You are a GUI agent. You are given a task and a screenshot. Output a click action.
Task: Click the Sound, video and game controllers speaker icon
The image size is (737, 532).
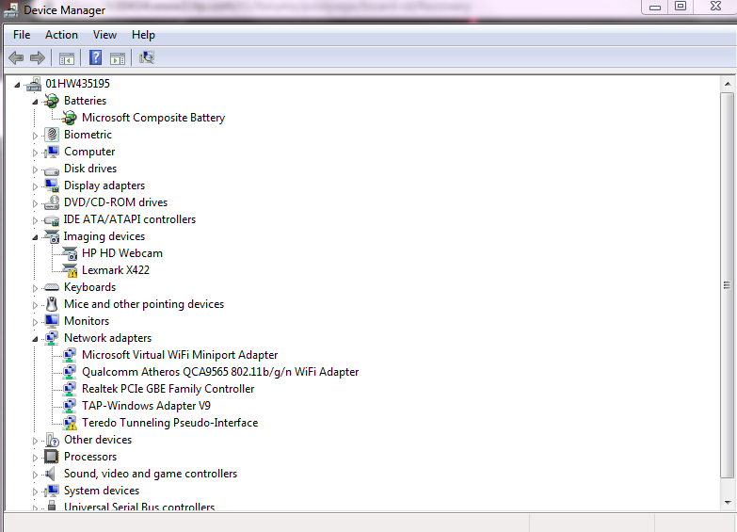[x=52, y=474]
